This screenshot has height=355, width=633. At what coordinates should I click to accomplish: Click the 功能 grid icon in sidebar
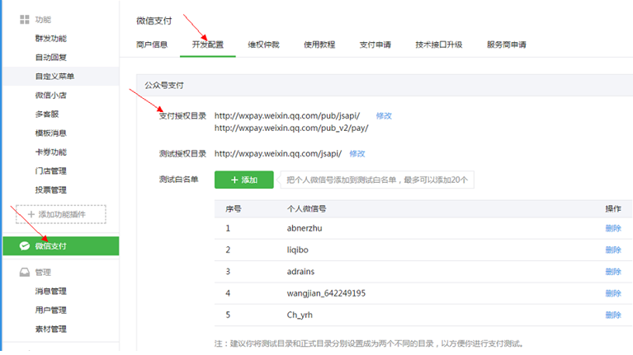coord(25,19)
